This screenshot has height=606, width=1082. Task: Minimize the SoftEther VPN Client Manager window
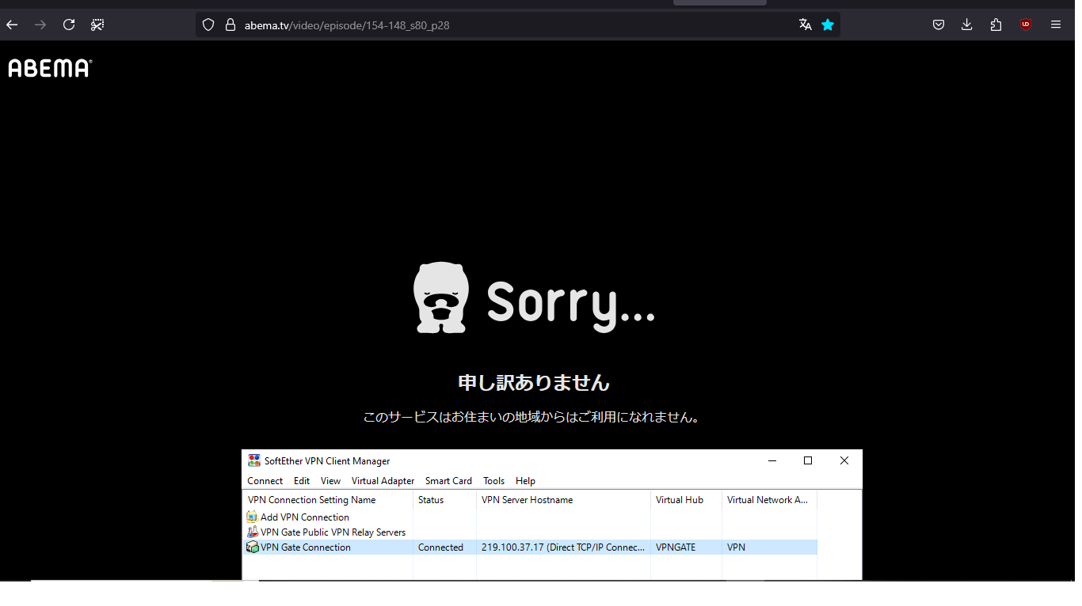pyautogui.click(x=771, y=460)
